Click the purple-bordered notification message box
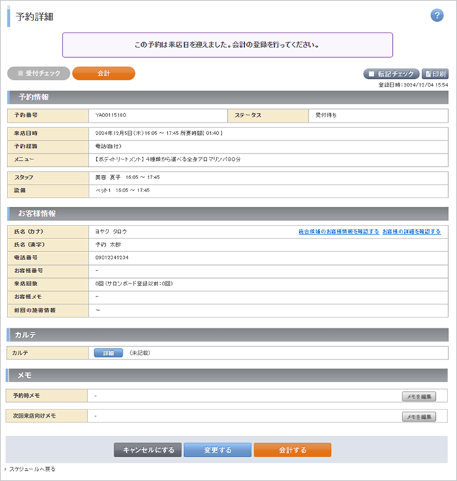The image size is (457, 481). click(227, 45)
